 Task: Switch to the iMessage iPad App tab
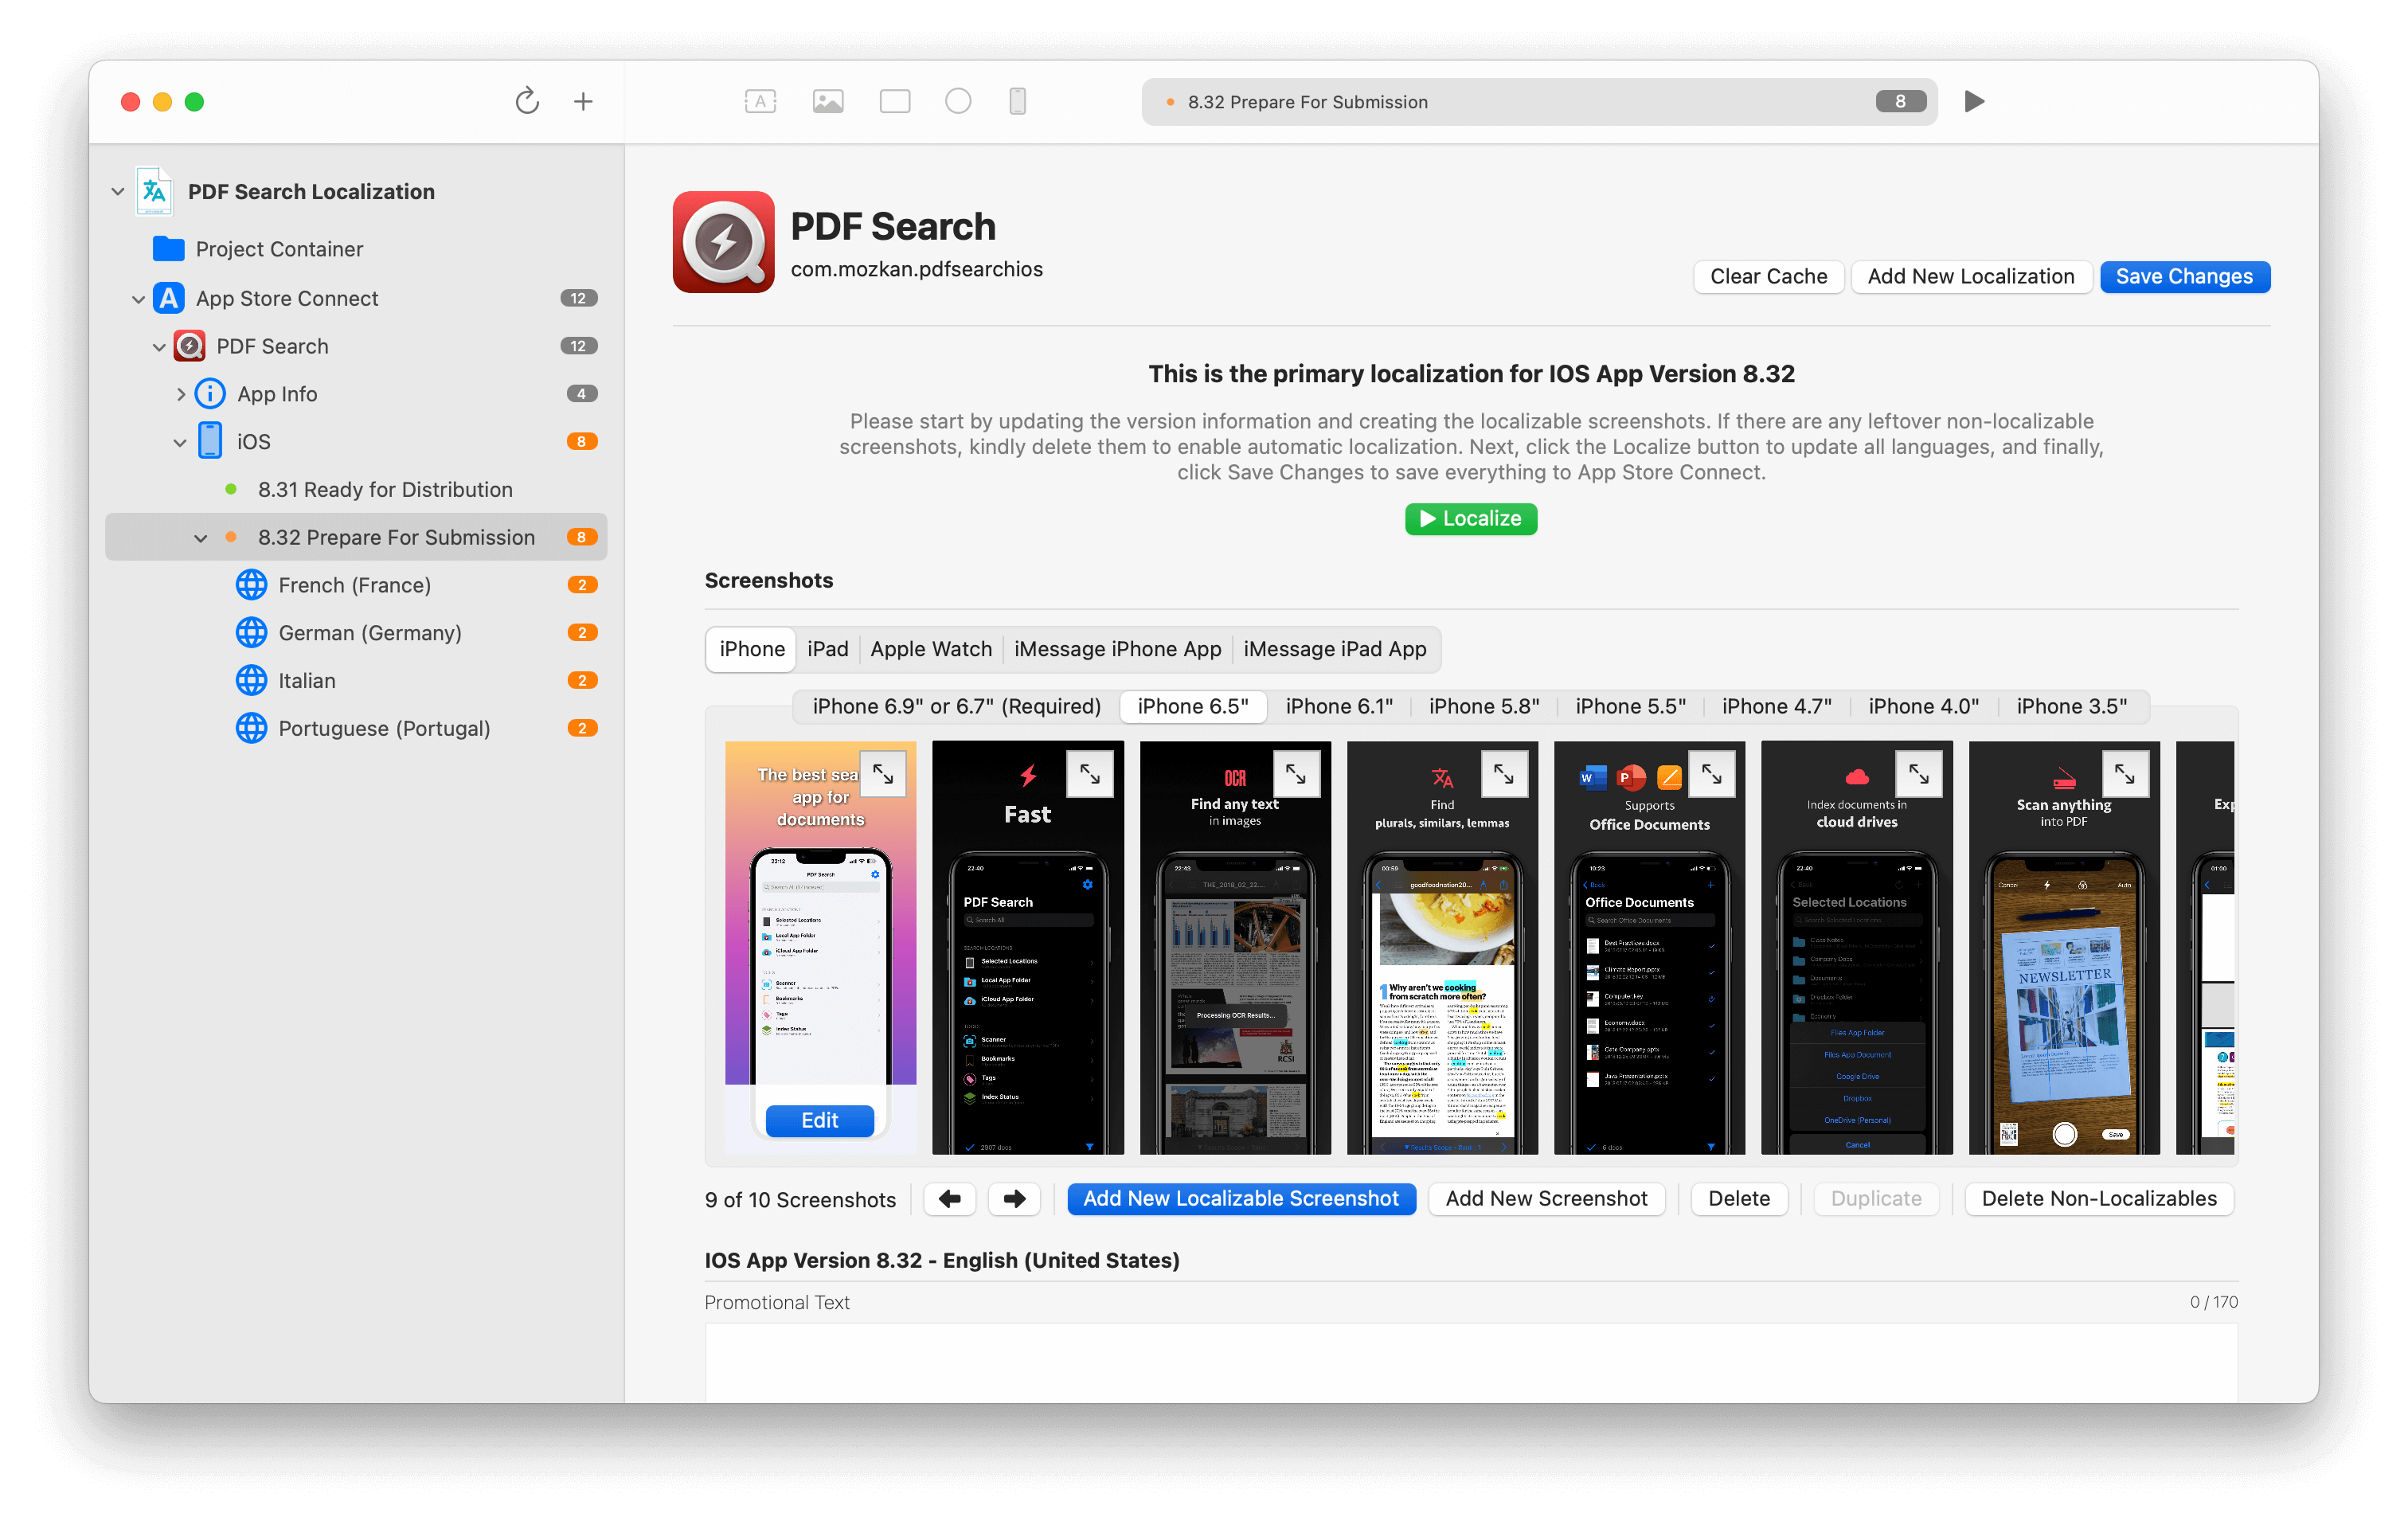pyautogui.click(x=1335, y=650)
